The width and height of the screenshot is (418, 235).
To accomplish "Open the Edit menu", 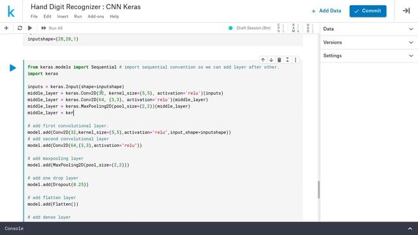I will point(48,16).
